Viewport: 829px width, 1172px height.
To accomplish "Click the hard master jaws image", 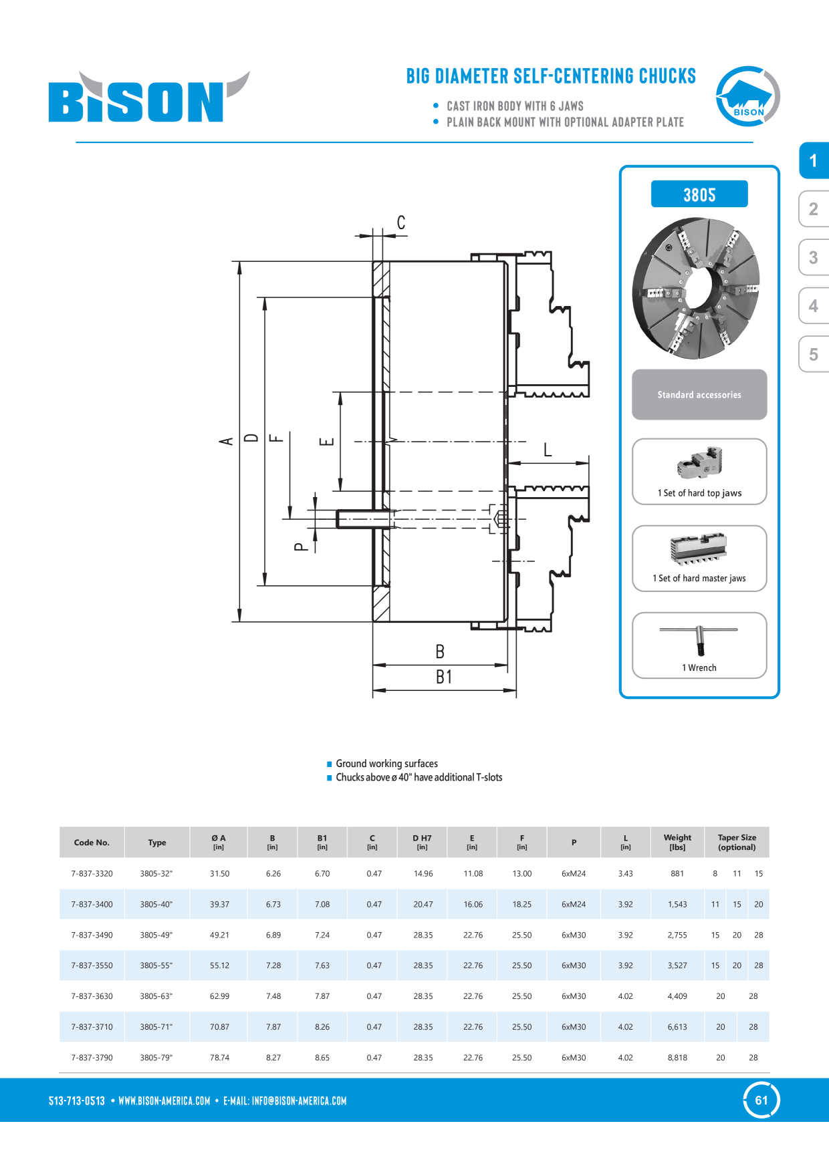I will point(699,549).
